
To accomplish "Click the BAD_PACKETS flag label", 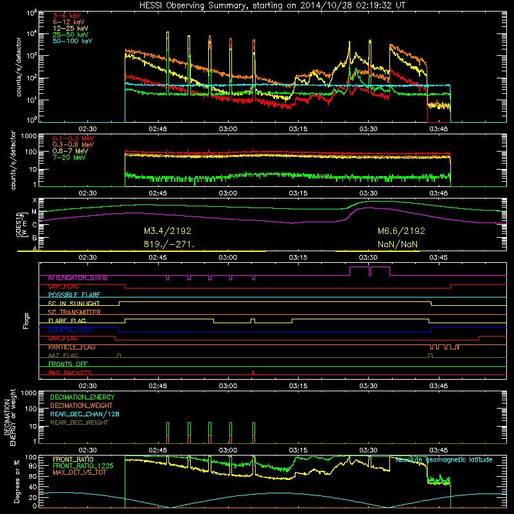I will point(70,373).
